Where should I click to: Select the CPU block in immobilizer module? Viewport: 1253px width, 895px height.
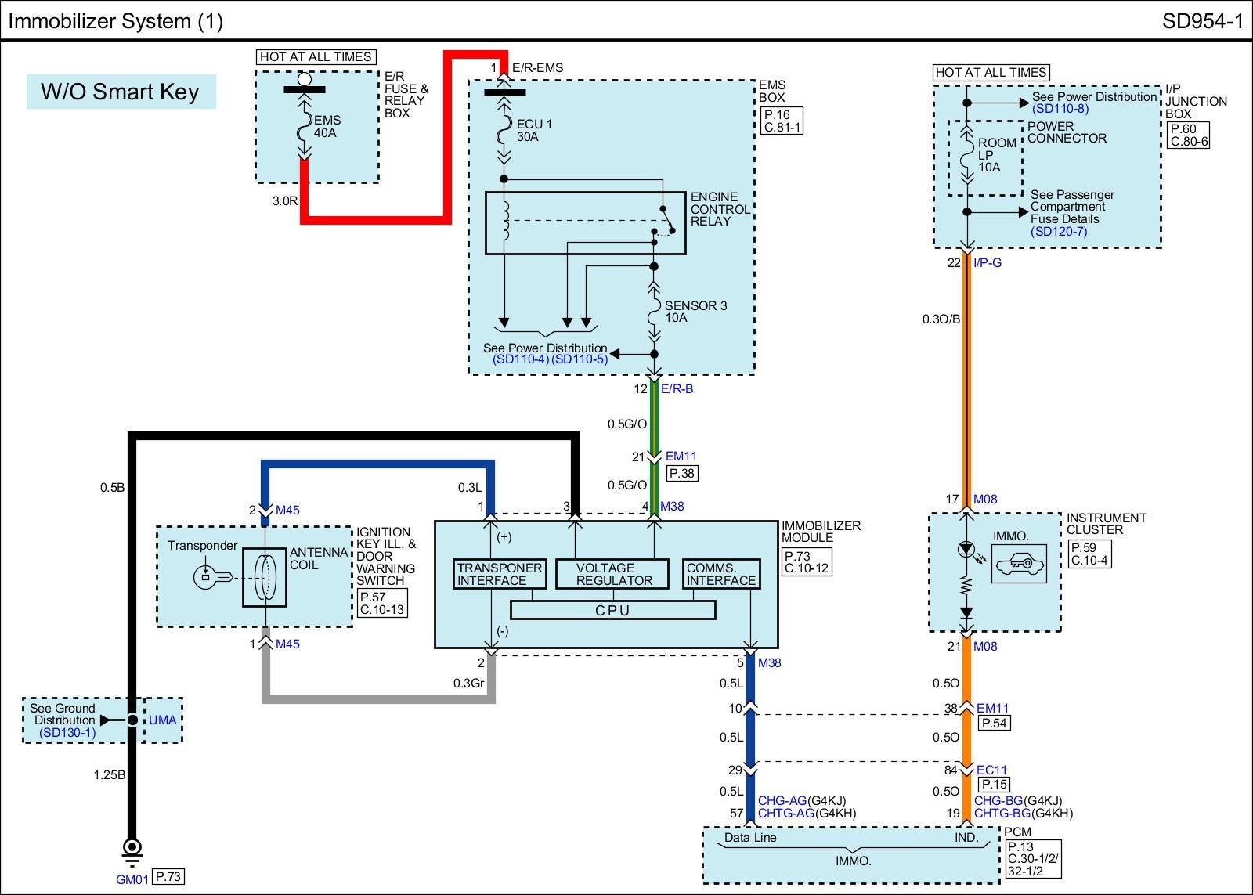612,610
